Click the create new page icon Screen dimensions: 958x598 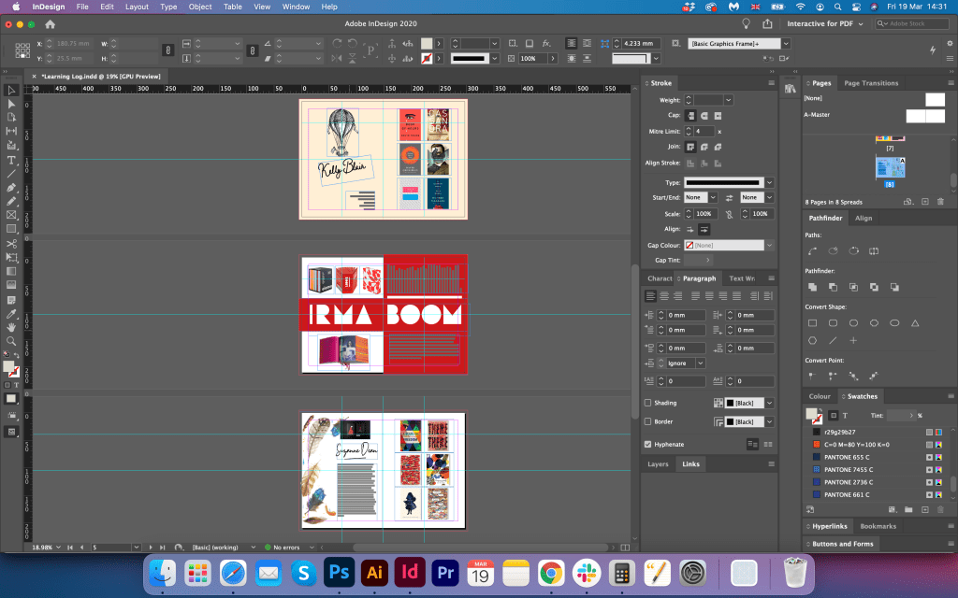(924, 202)
